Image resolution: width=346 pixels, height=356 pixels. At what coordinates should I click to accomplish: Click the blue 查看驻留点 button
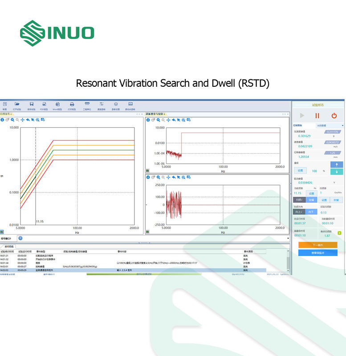318,253
